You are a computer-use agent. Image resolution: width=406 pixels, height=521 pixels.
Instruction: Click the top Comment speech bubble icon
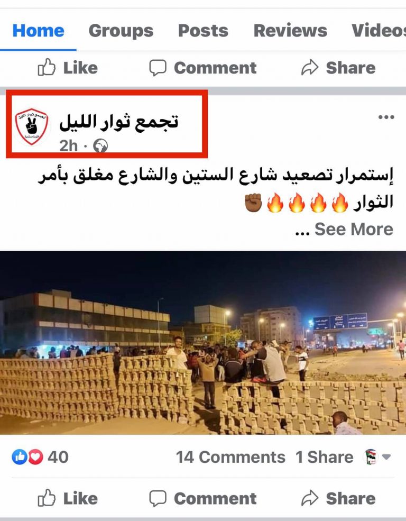(158, 68)
